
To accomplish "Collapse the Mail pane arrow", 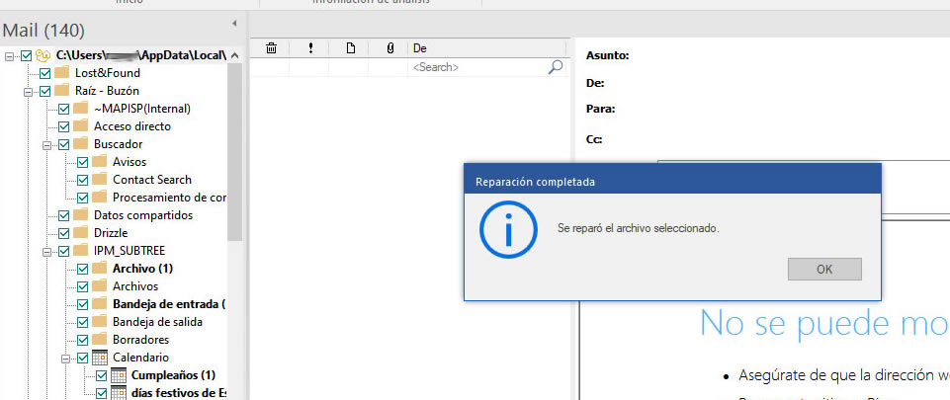I will (234, 23).
